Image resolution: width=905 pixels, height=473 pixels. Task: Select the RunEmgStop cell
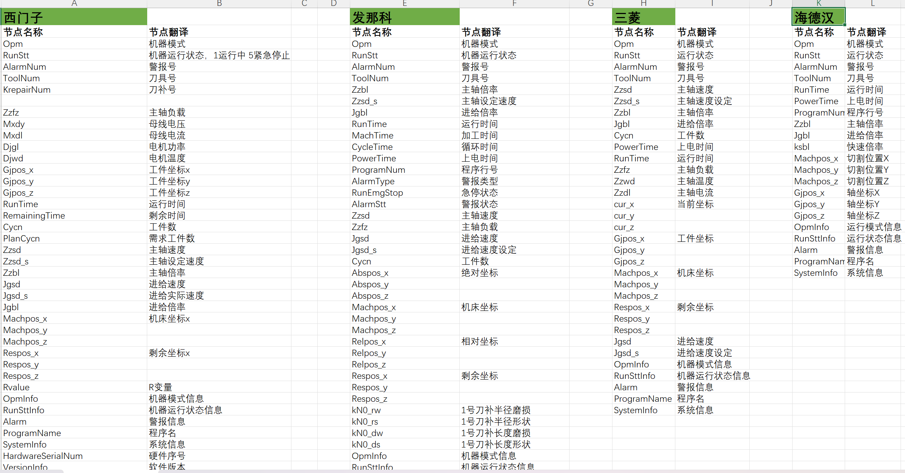(377, 193)
